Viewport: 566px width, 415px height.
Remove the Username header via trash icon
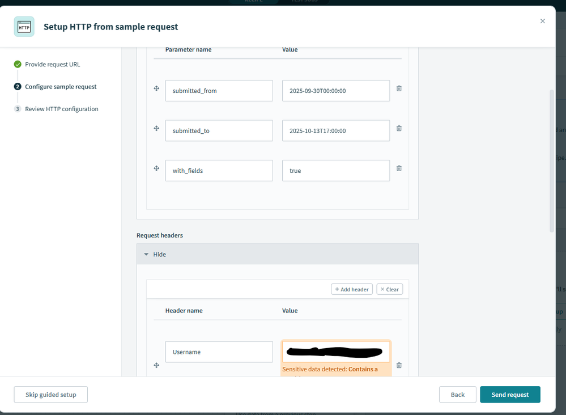(399, 366)
